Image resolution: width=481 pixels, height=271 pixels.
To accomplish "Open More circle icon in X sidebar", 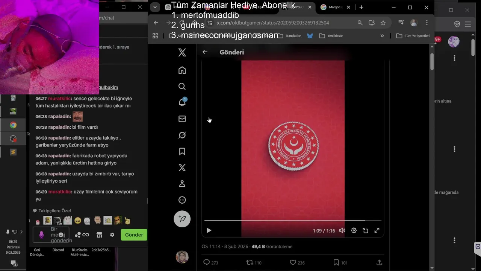I will pos(182,200).
